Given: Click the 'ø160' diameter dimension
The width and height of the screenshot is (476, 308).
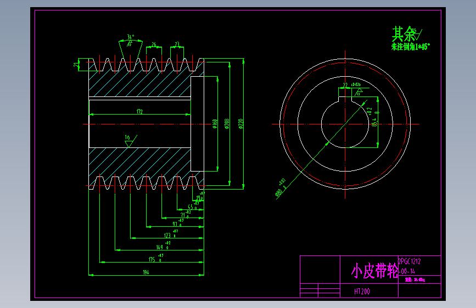Looking at the screenshot, I should [x=215, y=124].
